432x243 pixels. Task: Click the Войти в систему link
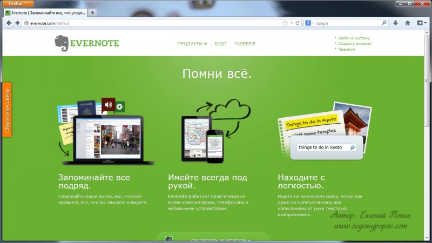[354, 38]
